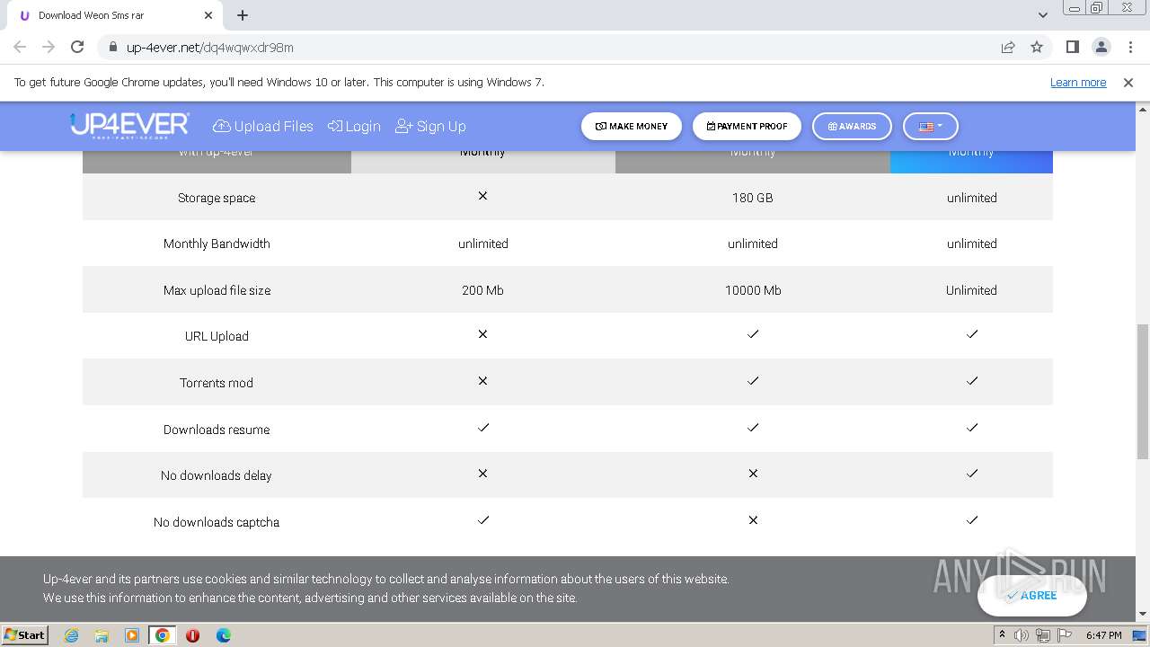The width and height of the screenshot is (1150, 647).
Task: Click the Unlimited max upload size cell
Action: [x=971, y=290]
